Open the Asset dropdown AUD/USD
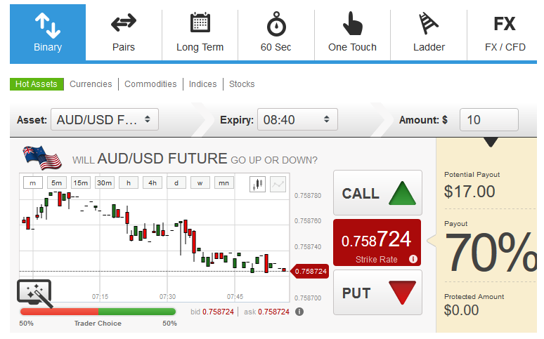 [105, 120]
